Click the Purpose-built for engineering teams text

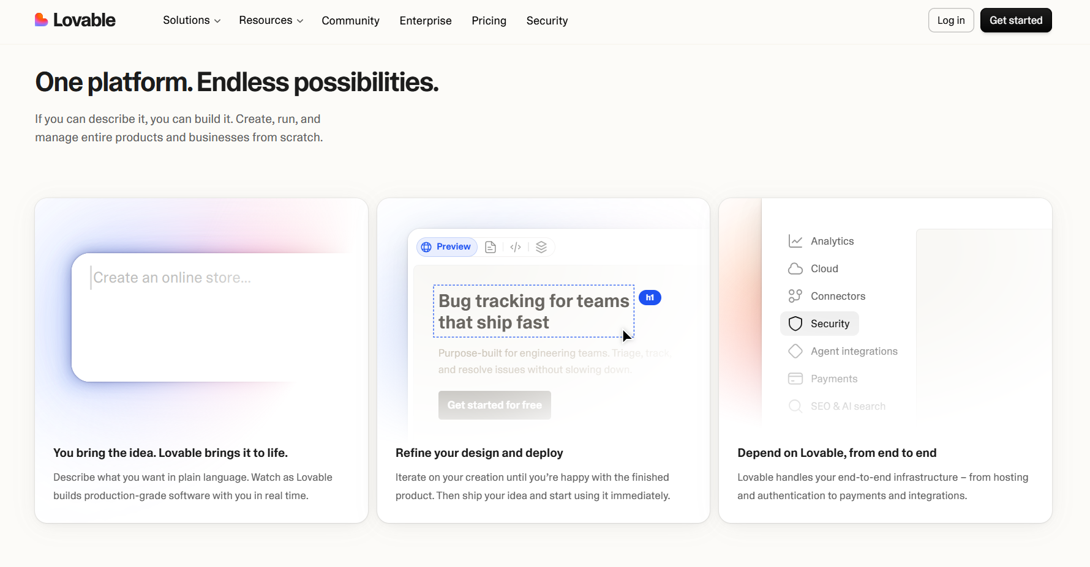(x=554, y=361)
